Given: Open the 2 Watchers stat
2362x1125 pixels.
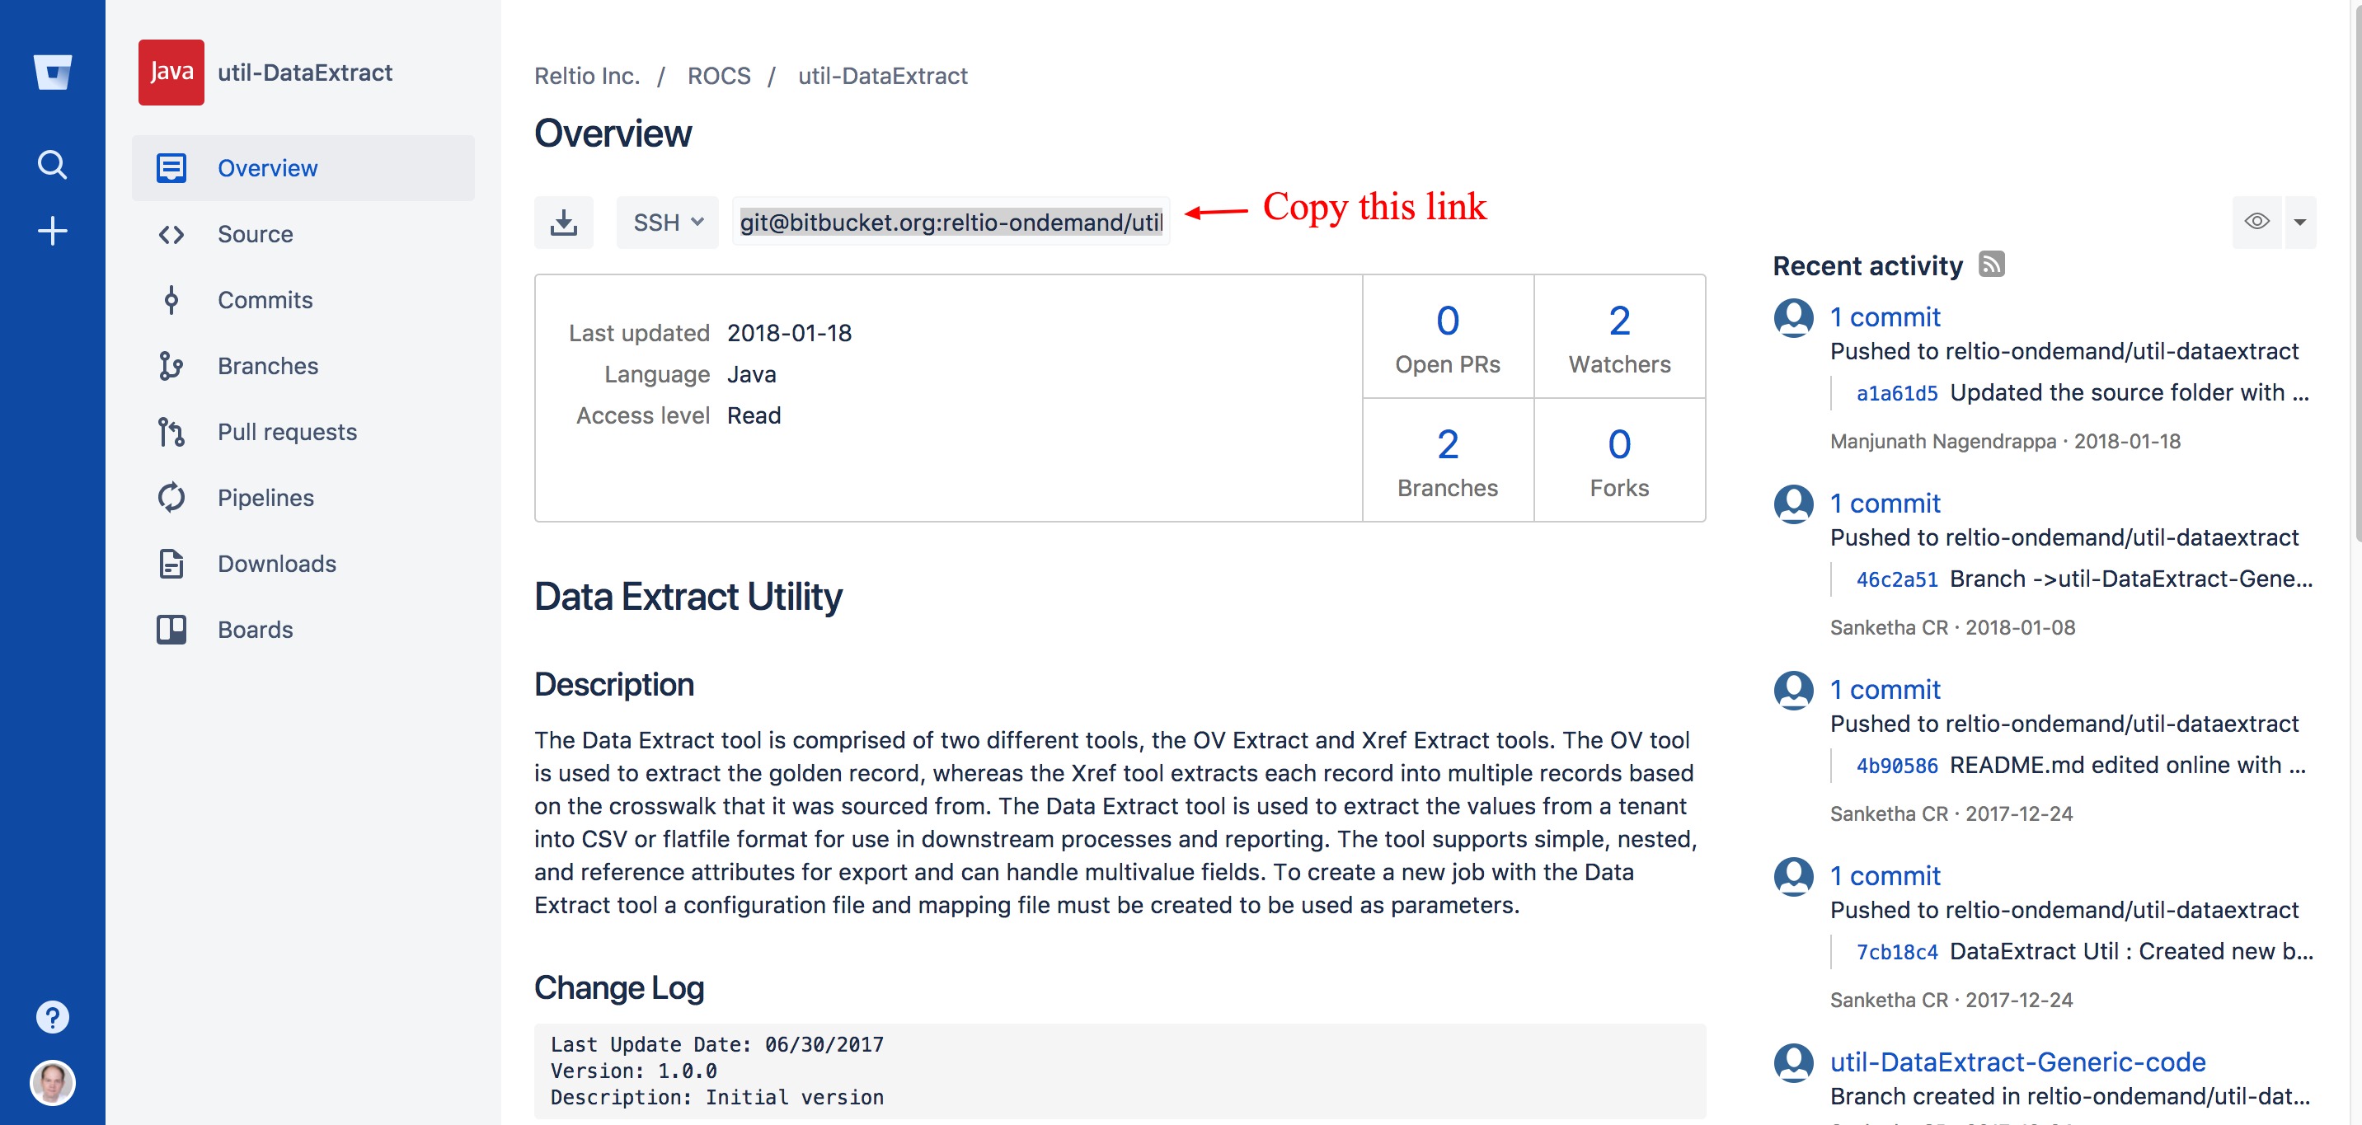Looking at the screenshot, I should [x=1619, y=336].
